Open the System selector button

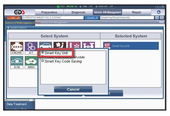tap(92, 18)
